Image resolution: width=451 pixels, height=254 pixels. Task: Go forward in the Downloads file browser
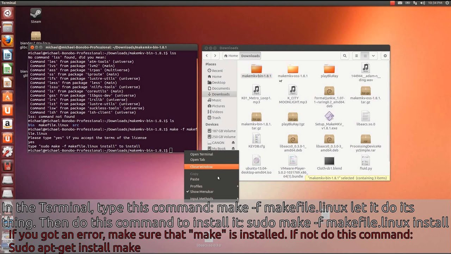tap(215, 56)
